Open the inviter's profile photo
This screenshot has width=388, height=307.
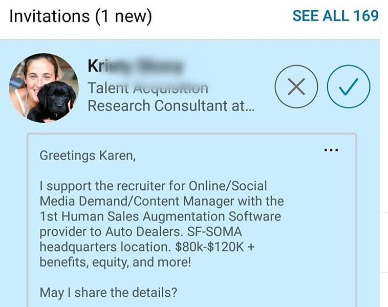pyautogui.click(x=43, y=87)
